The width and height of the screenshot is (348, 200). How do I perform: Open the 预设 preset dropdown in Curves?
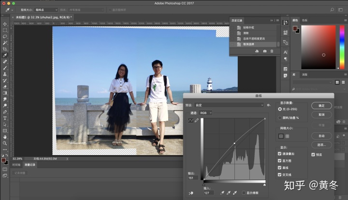[229, 105]
